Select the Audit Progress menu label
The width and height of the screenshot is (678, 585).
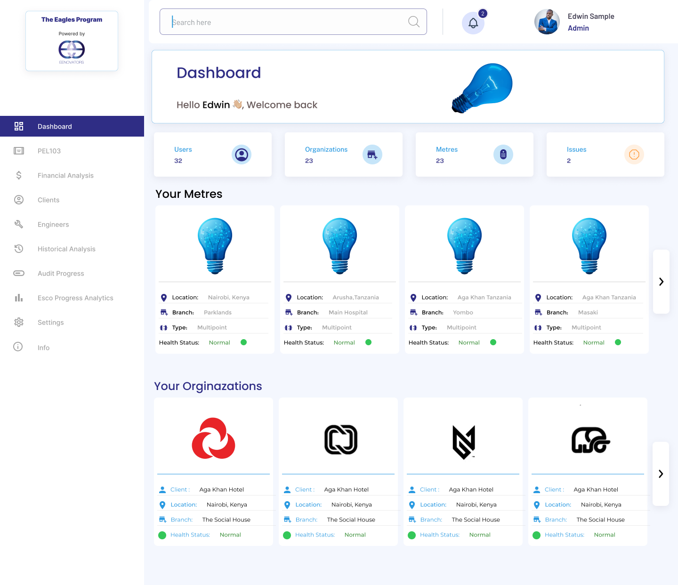(x=61, y=273)
